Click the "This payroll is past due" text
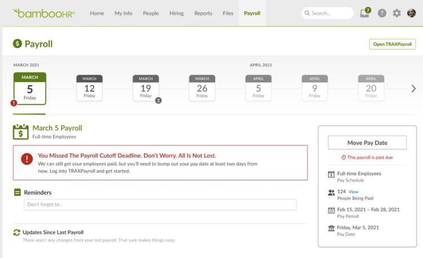This screenshot has width=423, height=258. (x=370, y=157)
